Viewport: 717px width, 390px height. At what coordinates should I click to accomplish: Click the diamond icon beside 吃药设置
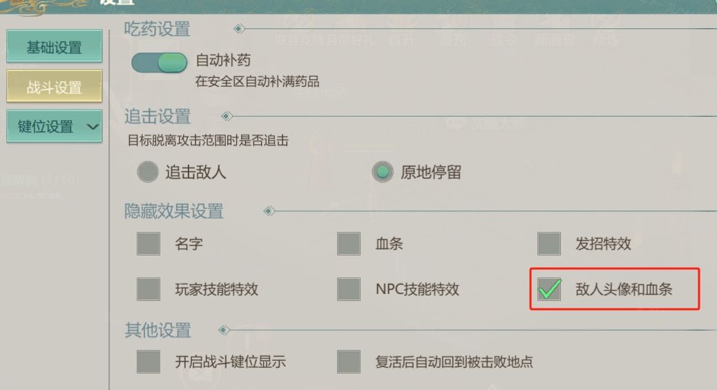click(x=239, y=29)
